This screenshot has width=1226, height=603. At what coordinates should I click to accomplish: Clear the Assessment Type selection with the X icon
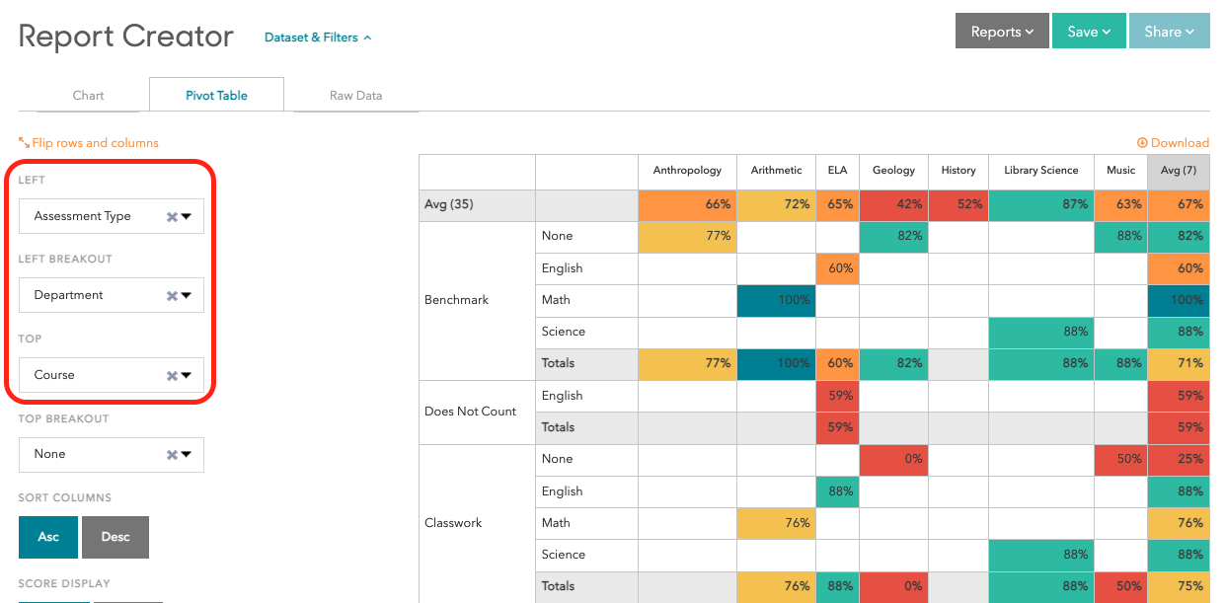point(172,216)
